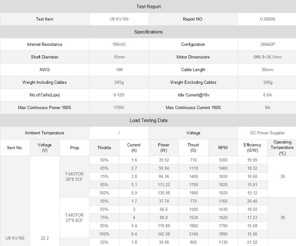The image size is (296, 246).
Task: Click motor dimensions 'Φ86.8×26.5mm'
Action: 268,57
